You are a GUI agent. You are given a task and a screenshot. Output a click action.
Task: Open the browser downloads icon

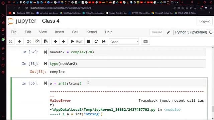201,8
